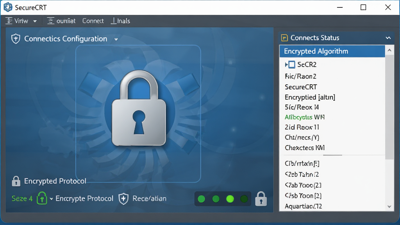Image resolution: width=400 pixels, height=225 pixels.
Task: Minimize the SecureCRT window
Action: [340, 7]
